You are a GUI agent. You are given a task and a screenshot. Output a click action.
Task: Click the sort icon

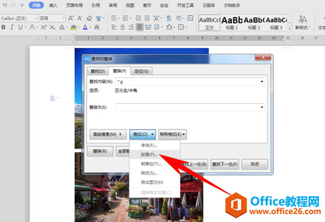click(169, 18)
